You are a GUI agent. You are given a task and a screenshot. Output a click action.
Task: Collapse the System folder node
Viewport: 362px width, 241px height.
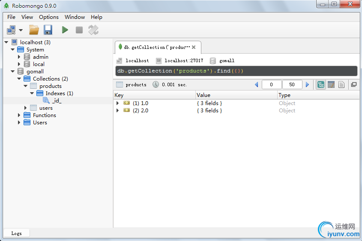pos(13,49)
